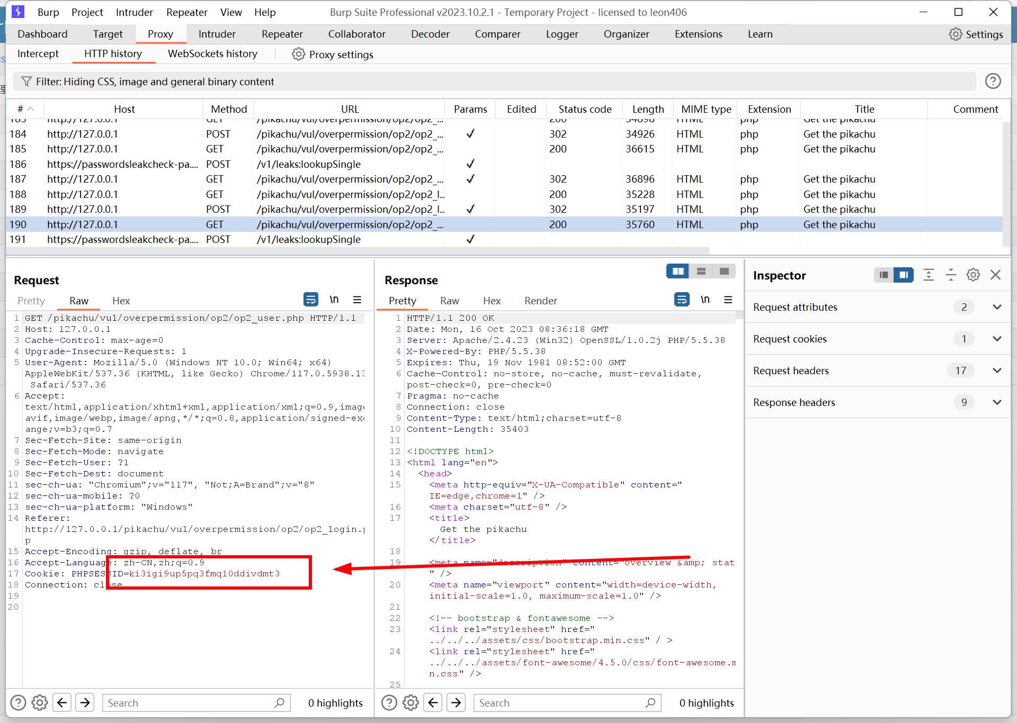The image size is (1017, 723).
Task: Show Response in Render view
Action: pos(540,301)
